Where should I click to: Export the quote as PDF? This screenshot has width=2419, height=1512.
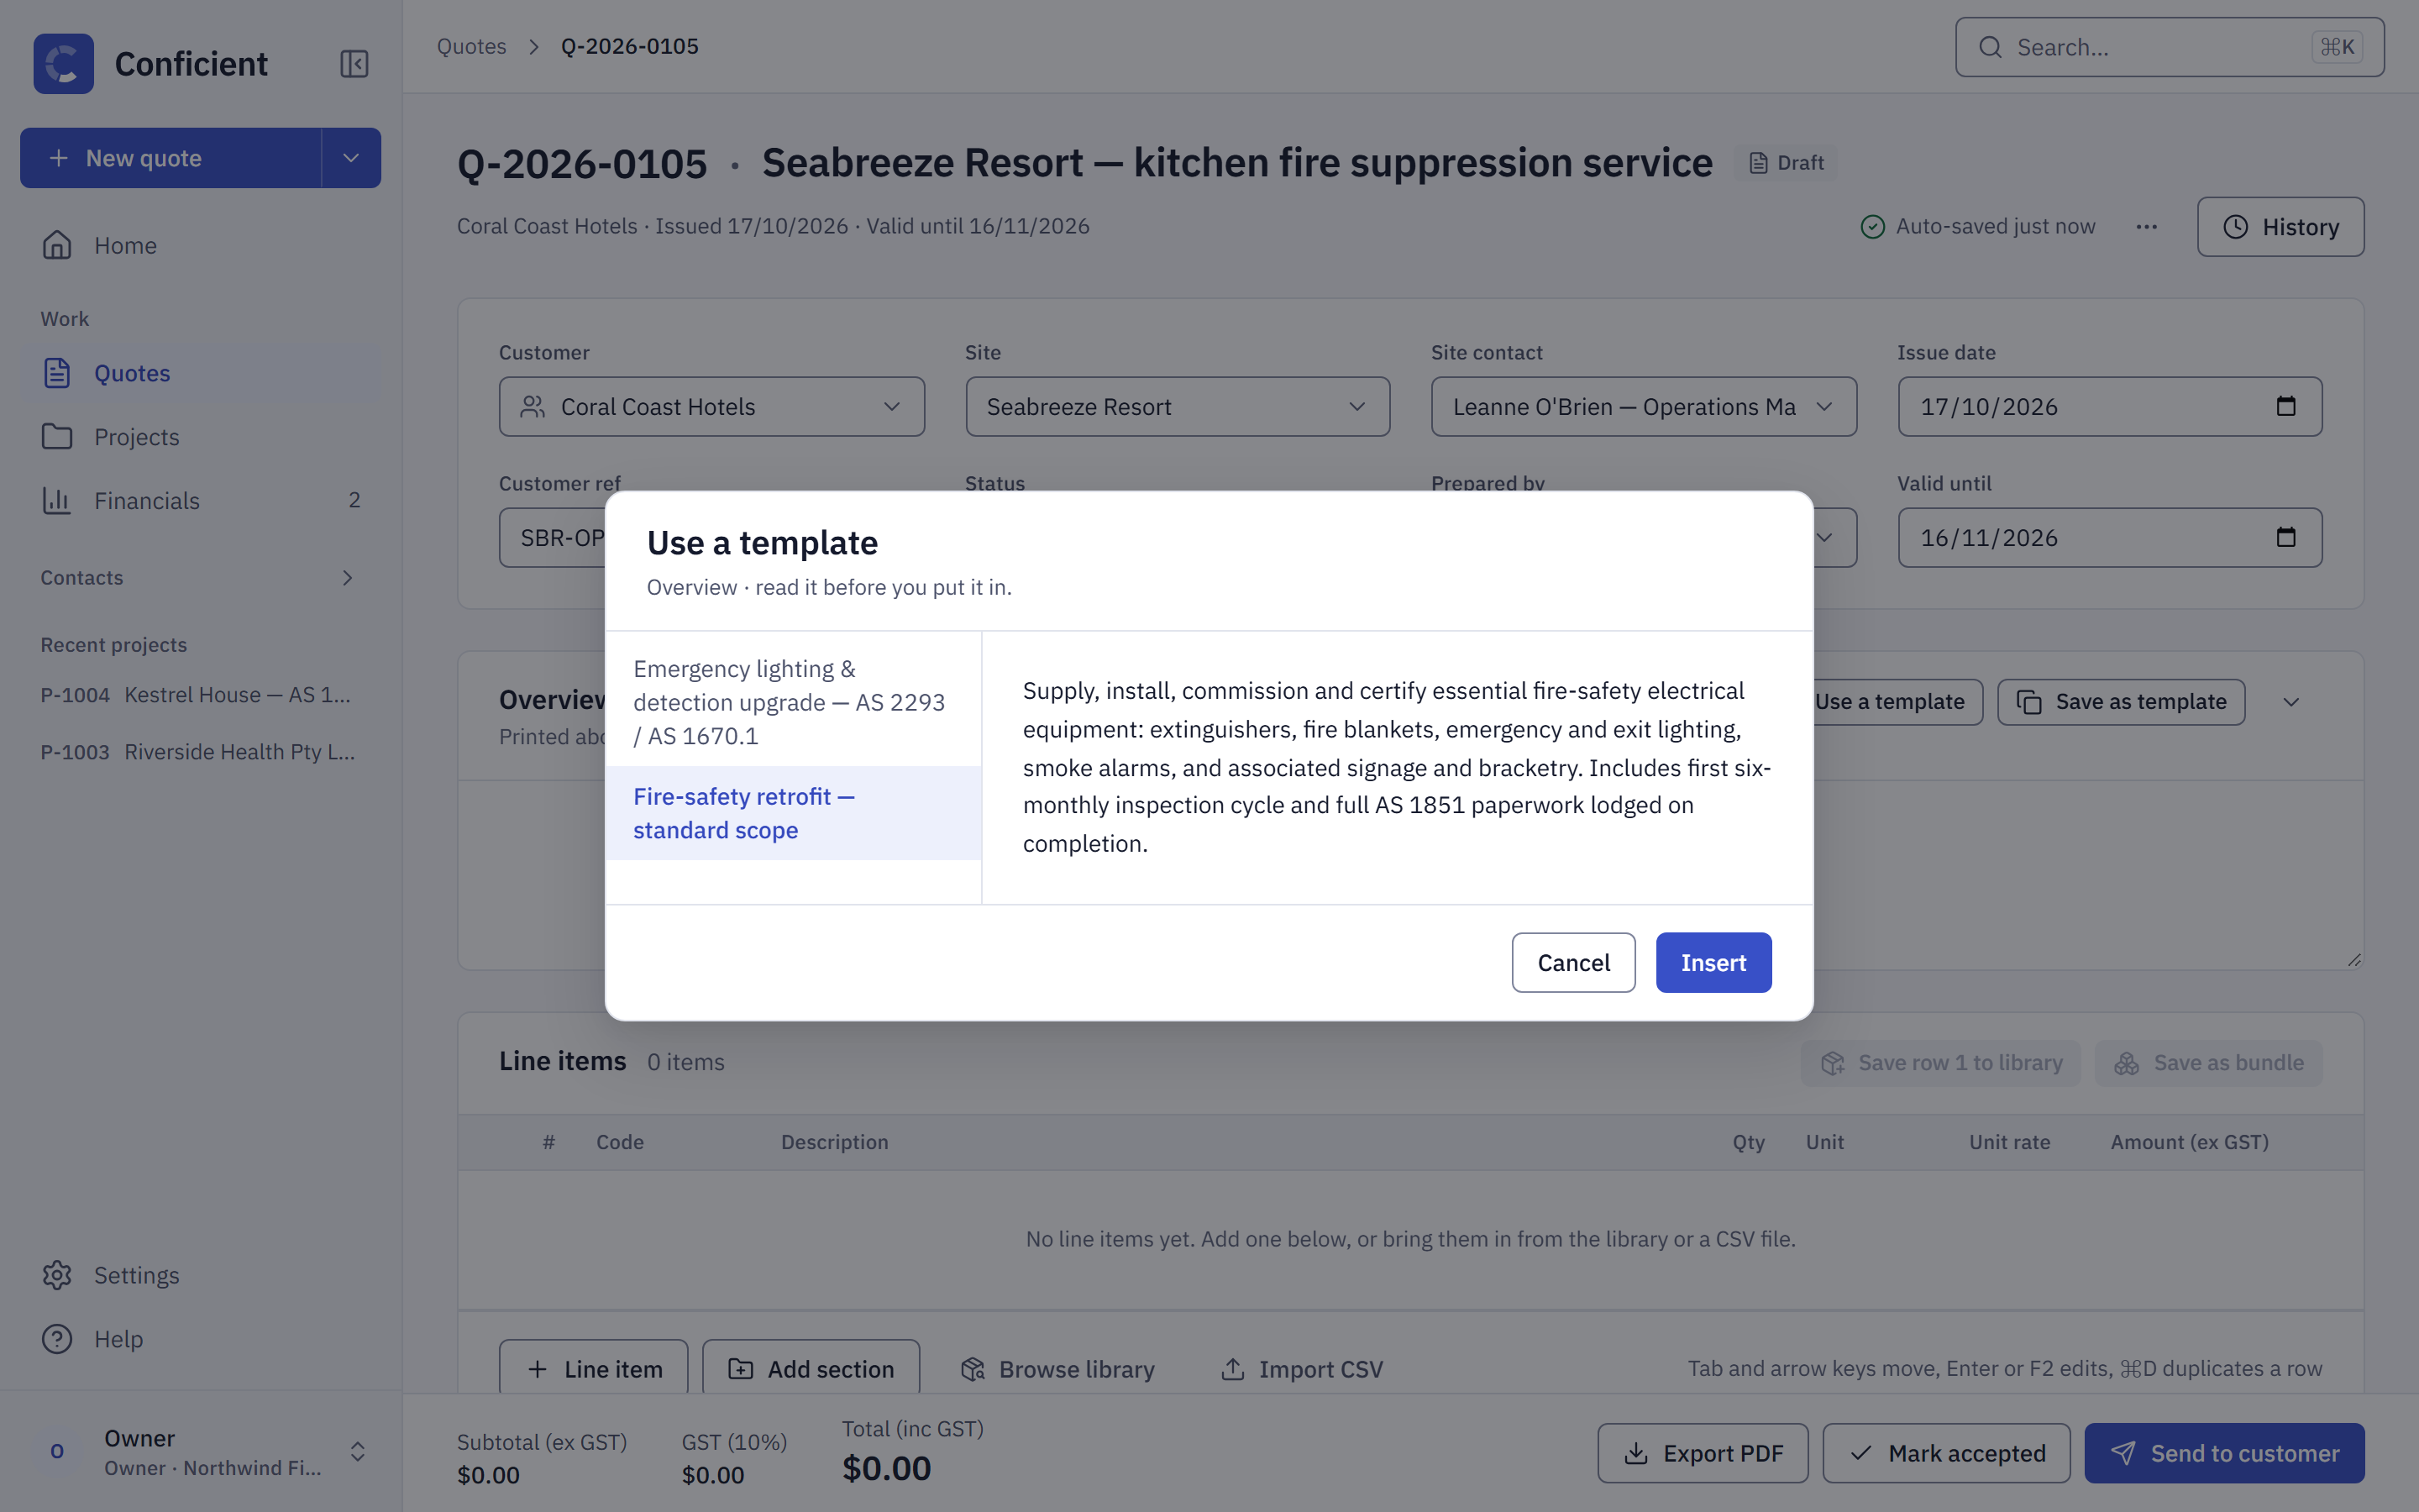tap(1703, 1453)
